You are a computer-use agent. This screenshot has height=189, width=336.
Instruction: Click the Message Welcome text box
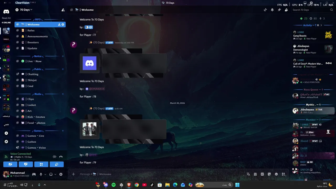[161, 174]
